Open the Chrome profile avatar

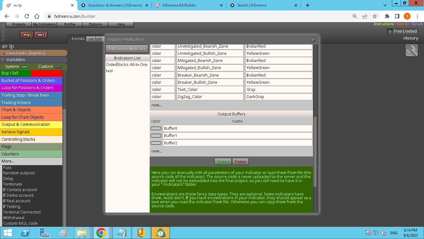[407, 16]
